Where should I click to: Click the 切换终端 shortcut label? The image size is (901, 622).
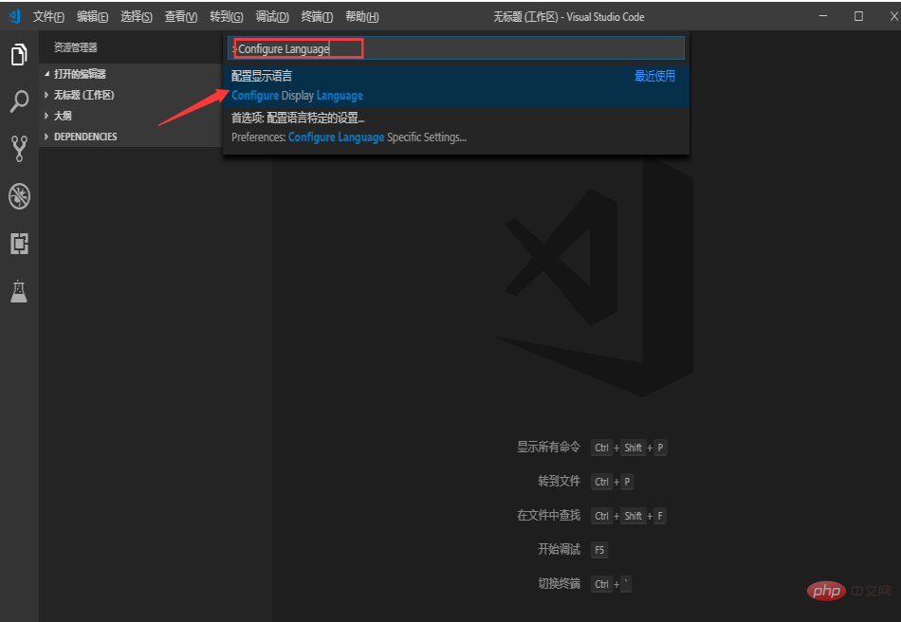(x=560, y=583)
